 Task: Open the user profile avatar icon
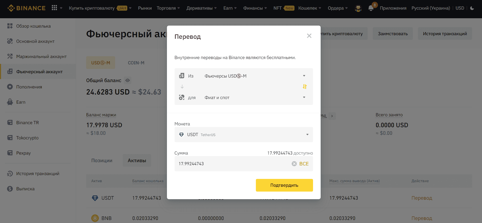coord(358,8)
